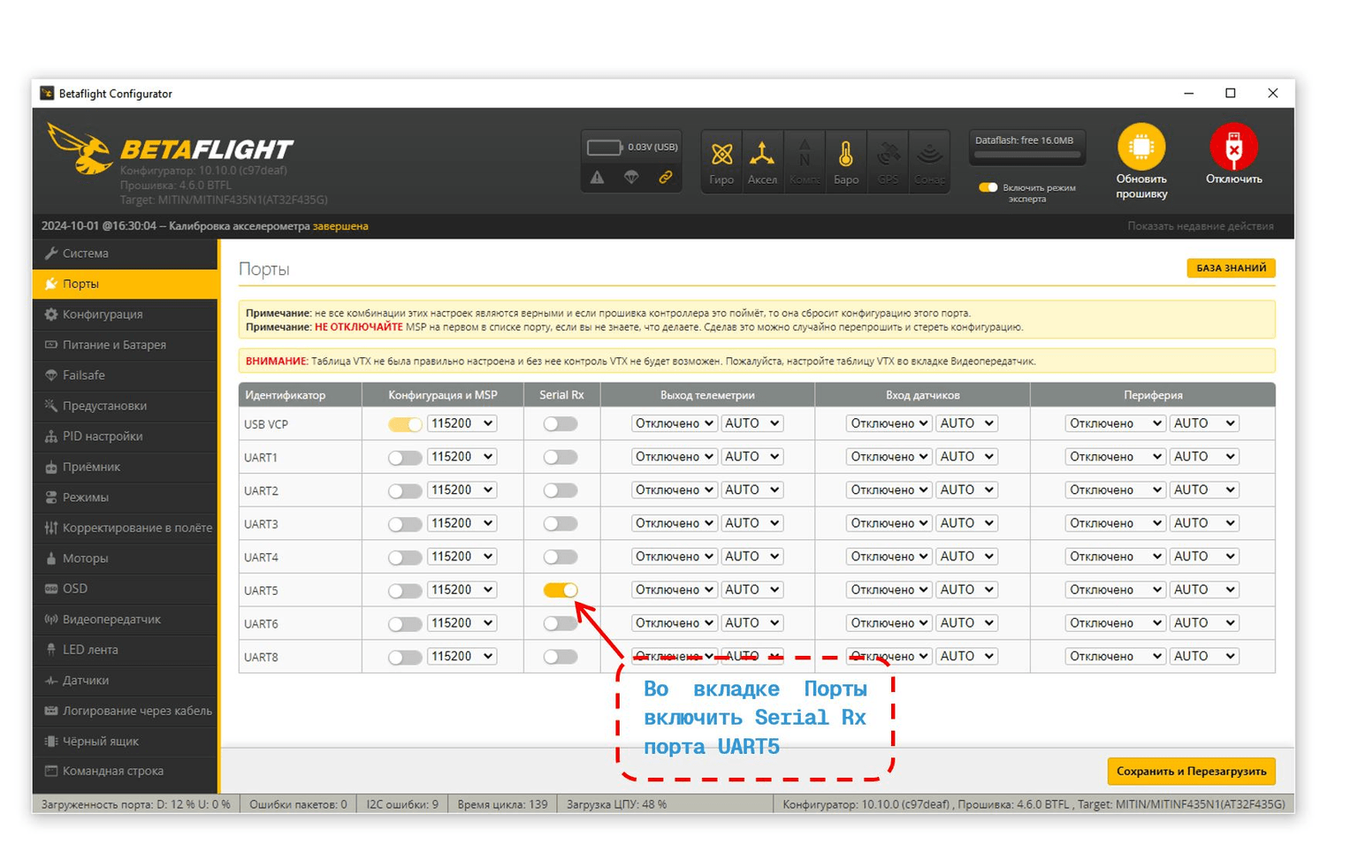Viewport: 1358px width, 845px height.
Task: Open UART1 telemetry output dropdown
Action: 674,457
